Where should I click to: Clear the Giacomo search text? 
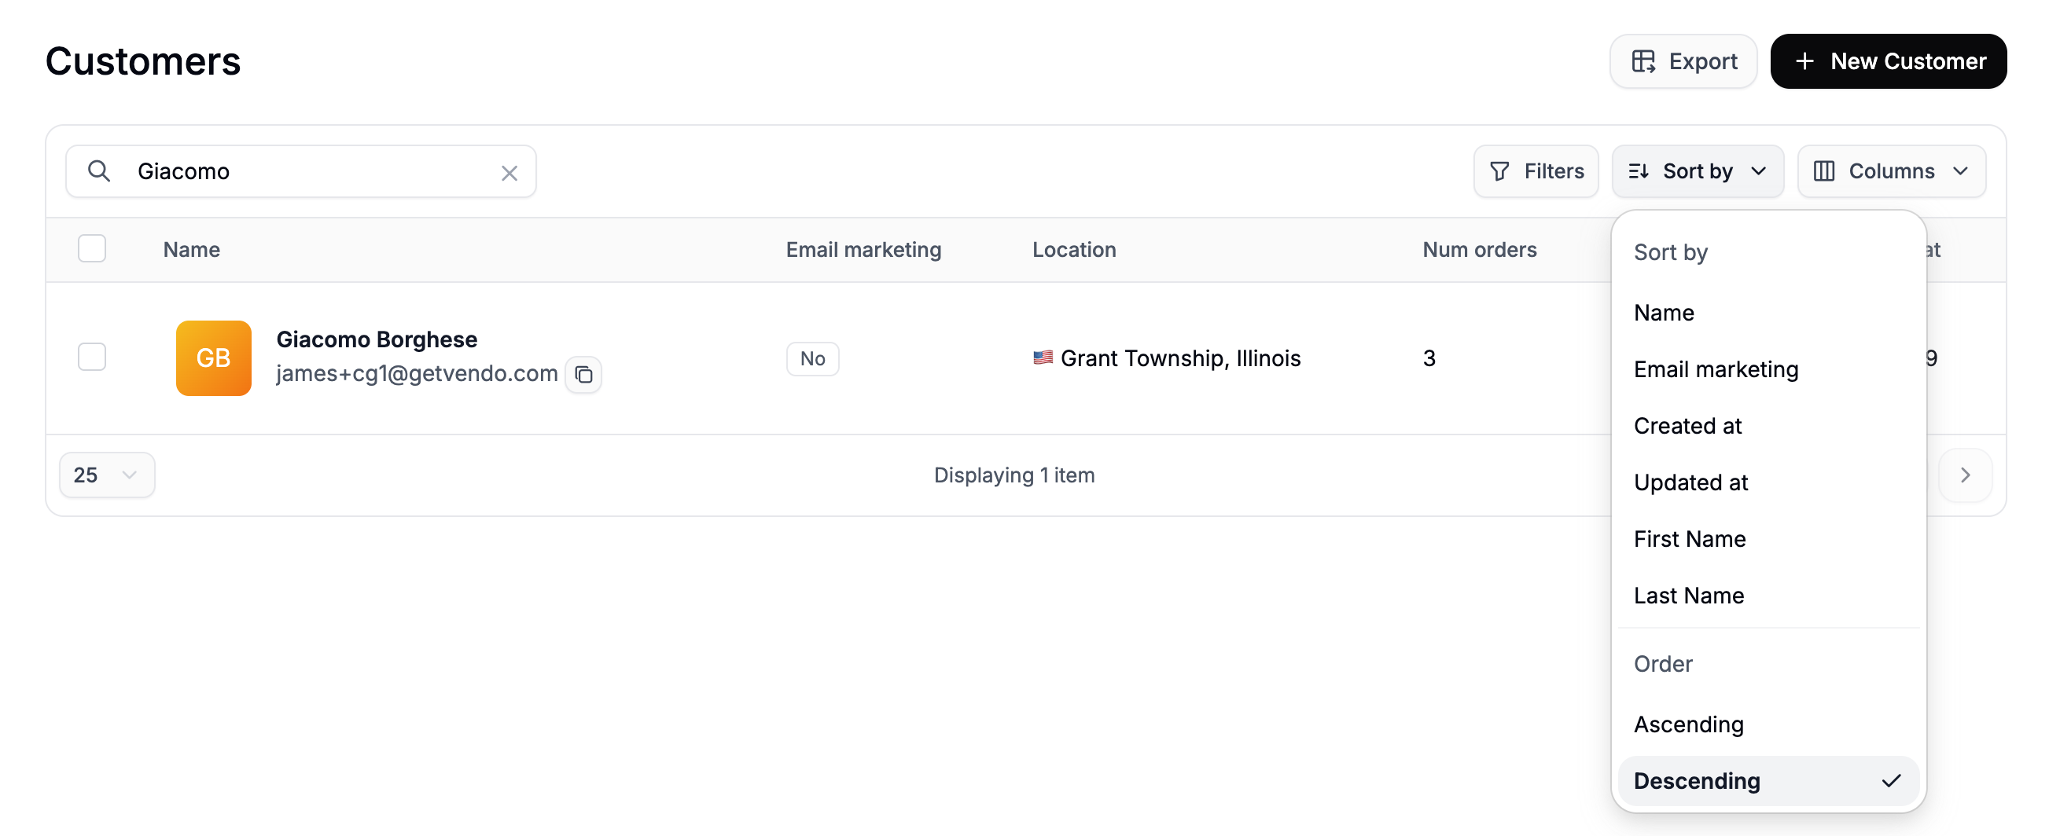click(509, 172)
